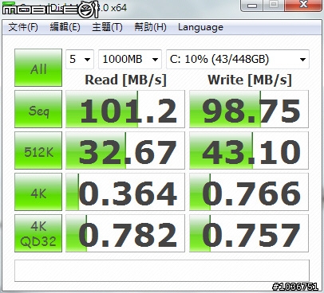Open the 文件(F) menu
The height and width of the screenshot is (293, 324).
(x=23, y=27)
